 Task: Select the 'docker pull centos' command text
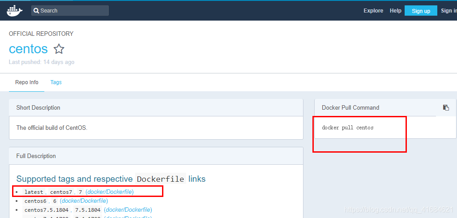(347, 128)
